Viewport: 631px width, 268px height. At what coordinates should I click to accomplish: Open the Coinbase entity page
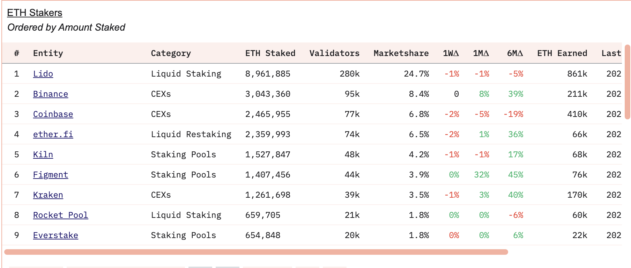click(53, 114)
